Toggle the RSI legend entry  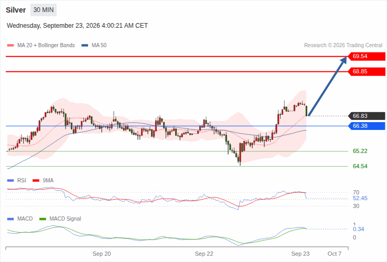coord(17,180)
